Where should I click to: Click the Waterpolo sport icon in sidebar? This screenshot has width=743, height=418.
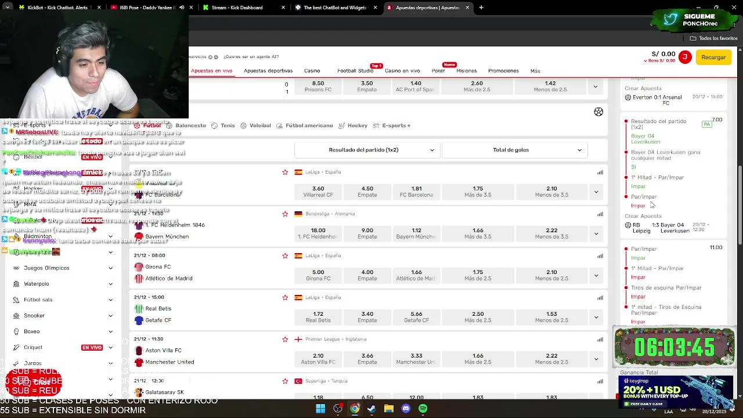pyautogui.click(x=16, y=284)
